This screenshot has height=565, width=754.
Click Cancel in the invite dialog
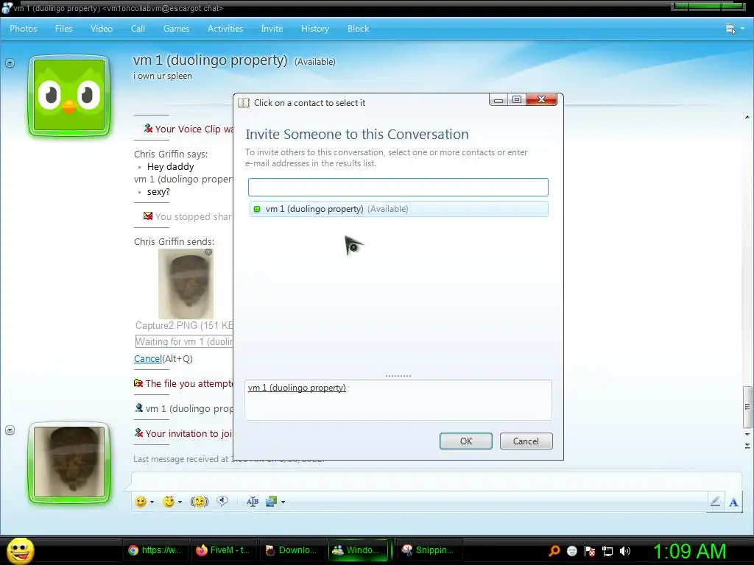526,441
